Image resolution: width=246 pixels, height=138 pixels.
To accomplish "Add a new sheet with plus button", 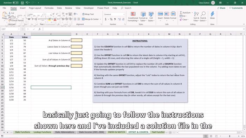I will (x=170, y=132).
